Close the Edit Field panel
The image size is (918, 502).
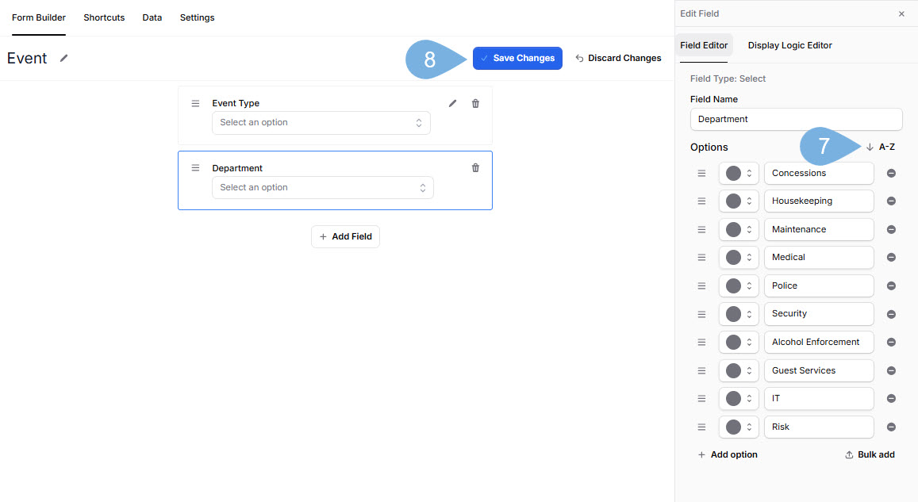[x=901, y=14]
